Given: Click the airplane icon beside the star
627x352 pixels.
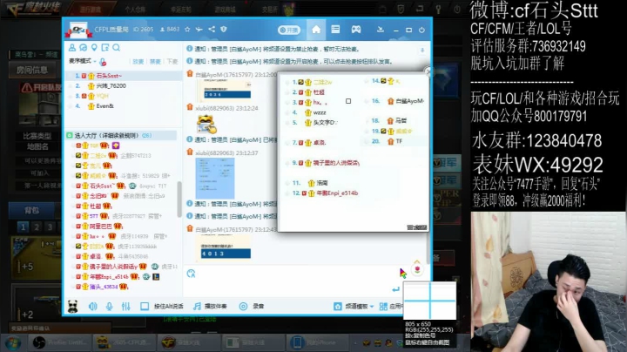Looking at the screenshot, I should click(199, 30).
